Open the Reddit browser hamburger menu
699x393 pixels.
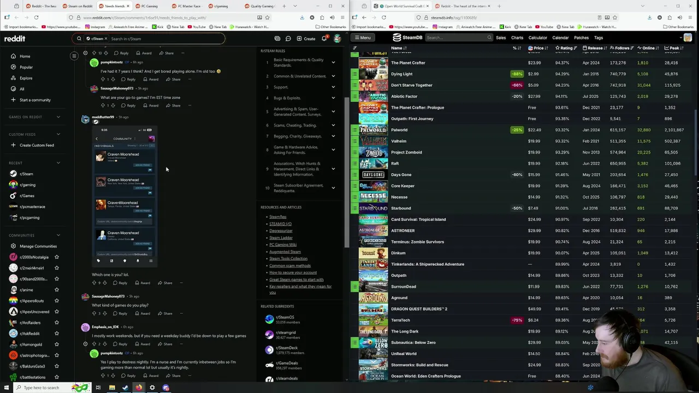(343, 17)
